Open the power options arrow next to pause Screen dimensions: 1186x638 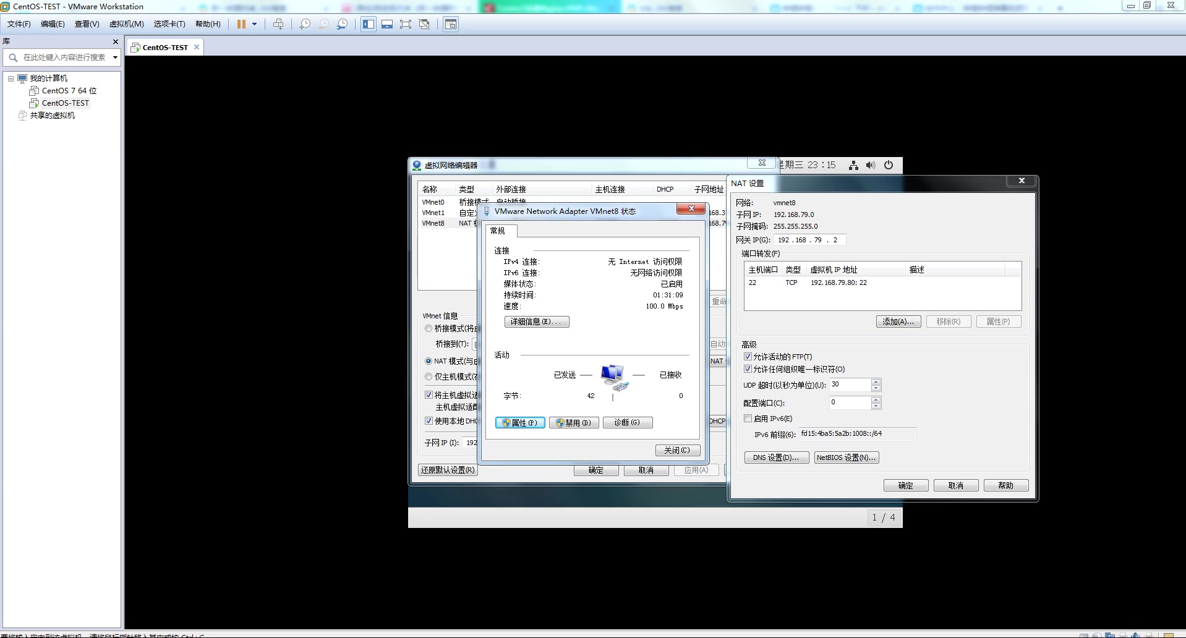pyautogui.click(x=254, y=24)
